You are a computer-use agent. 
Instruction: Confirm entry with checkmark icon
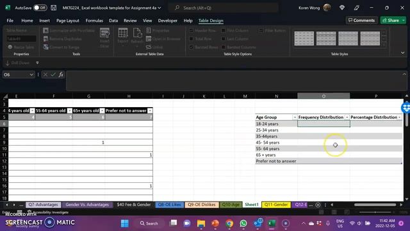53,74
